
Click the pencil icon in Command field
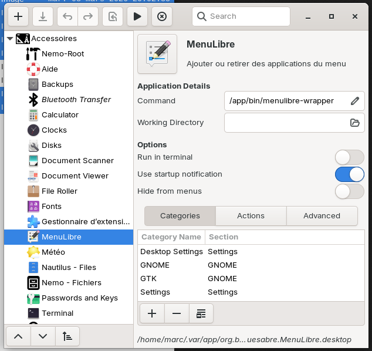tap(354, 101)
